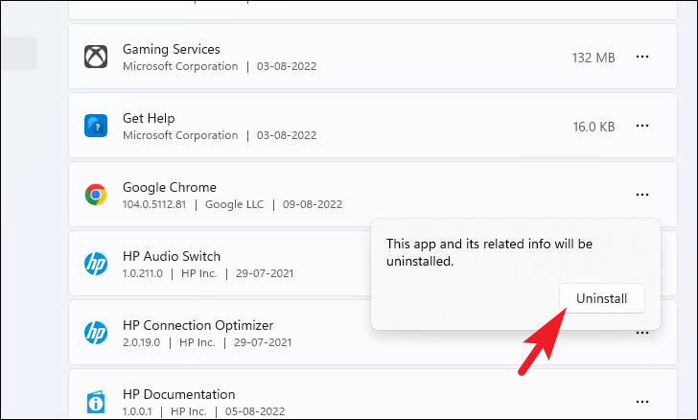Click the HP Documentation info icon
The width and height of the screenshot is (698, 420).
pyautogui.click(x=96, y=402)
